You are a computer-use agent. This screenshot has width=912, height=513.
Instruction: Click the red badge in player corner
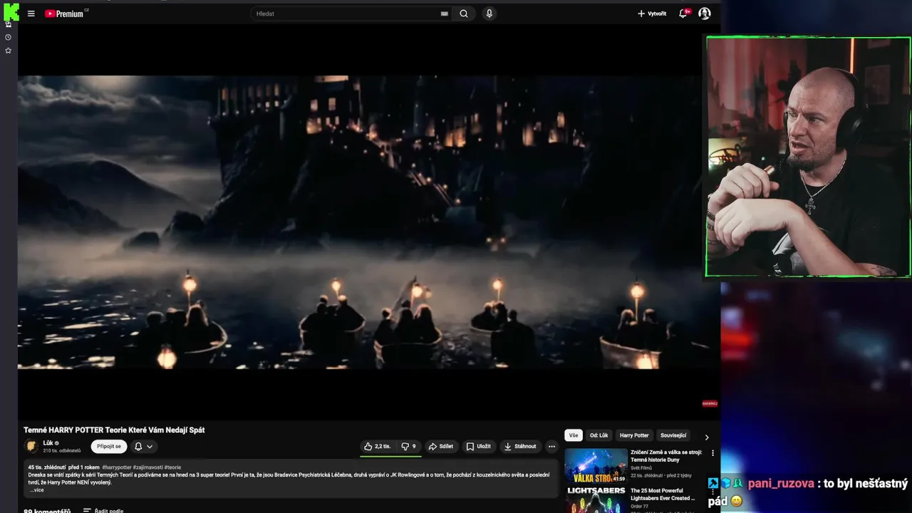tap(710, 403)
